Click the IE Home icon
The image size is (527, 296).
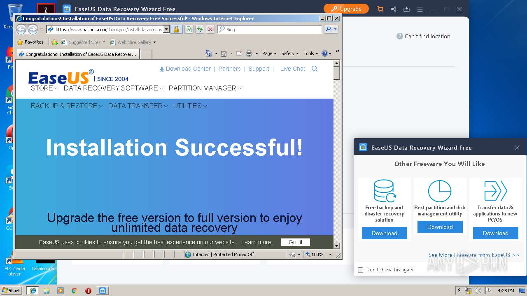208,53
